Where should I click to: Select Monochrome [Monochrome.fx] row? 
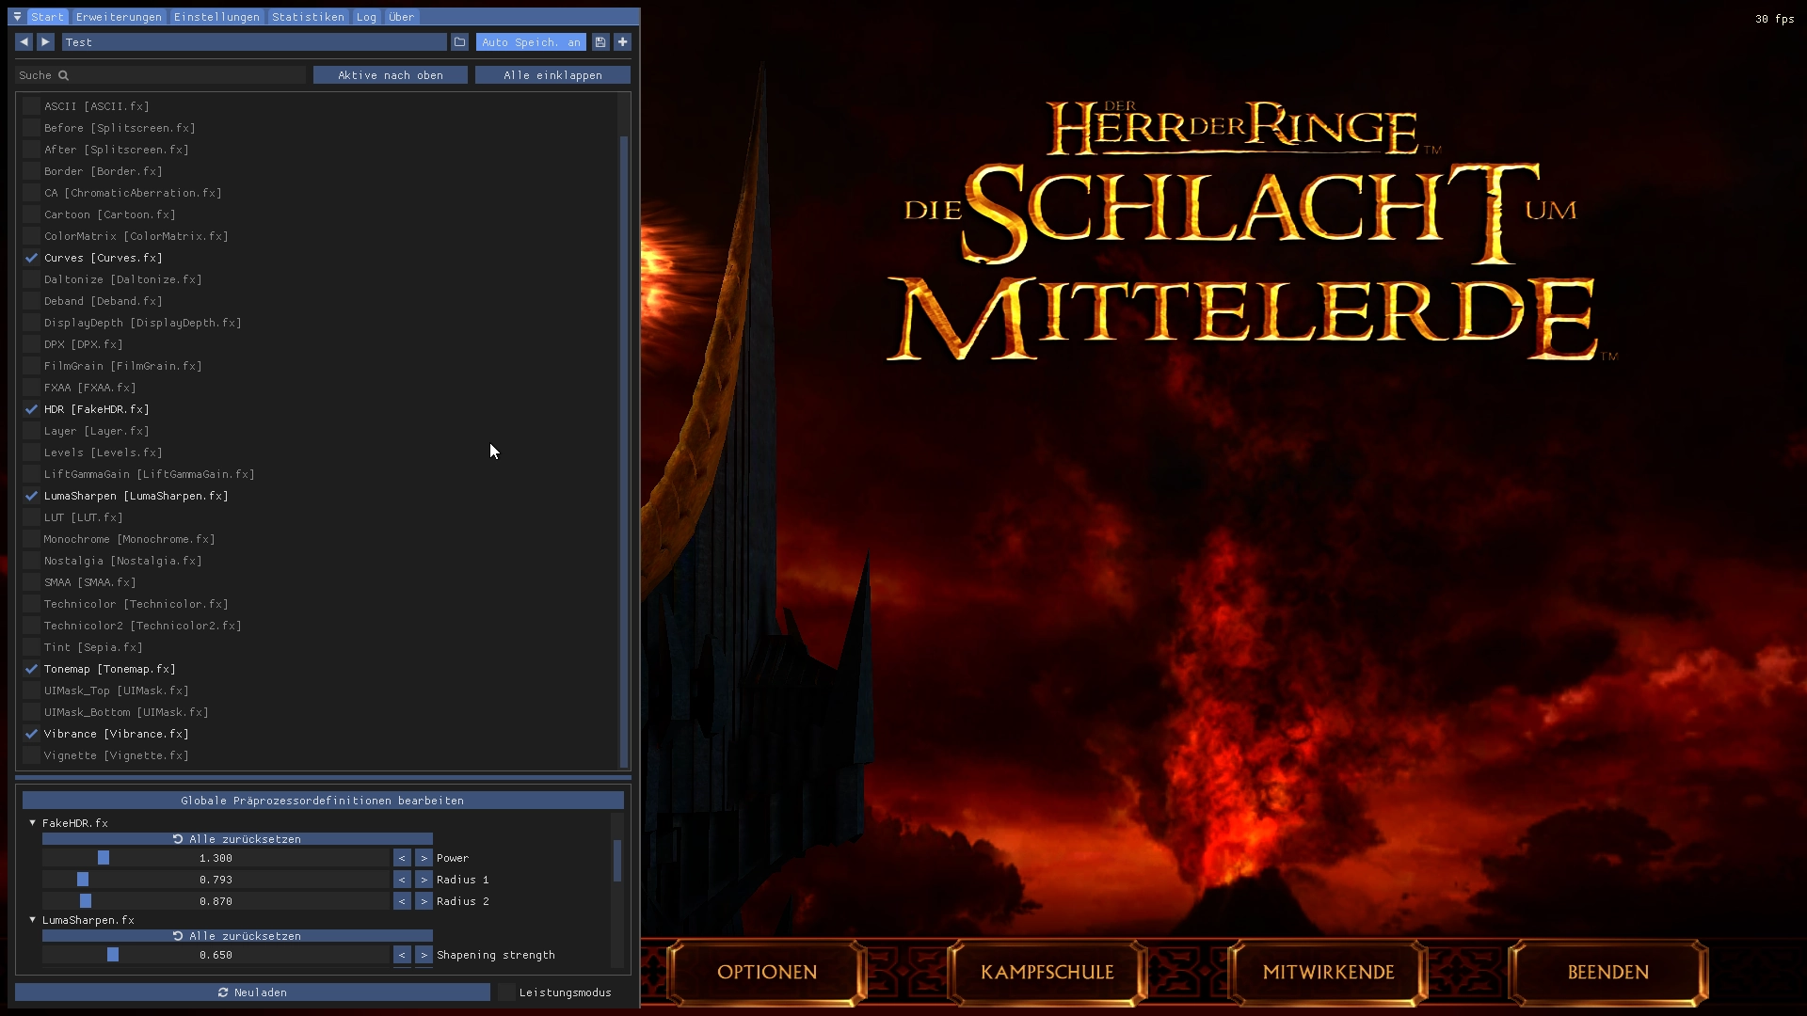pyautogui.click(x=129, y=539)
